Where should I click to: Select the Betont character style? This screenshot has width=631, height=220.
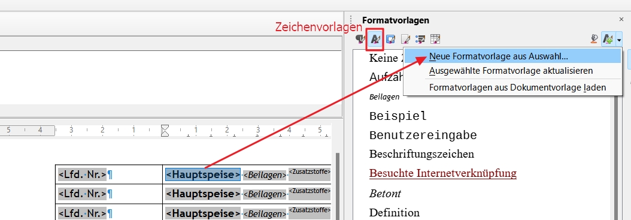coord(385,194)
